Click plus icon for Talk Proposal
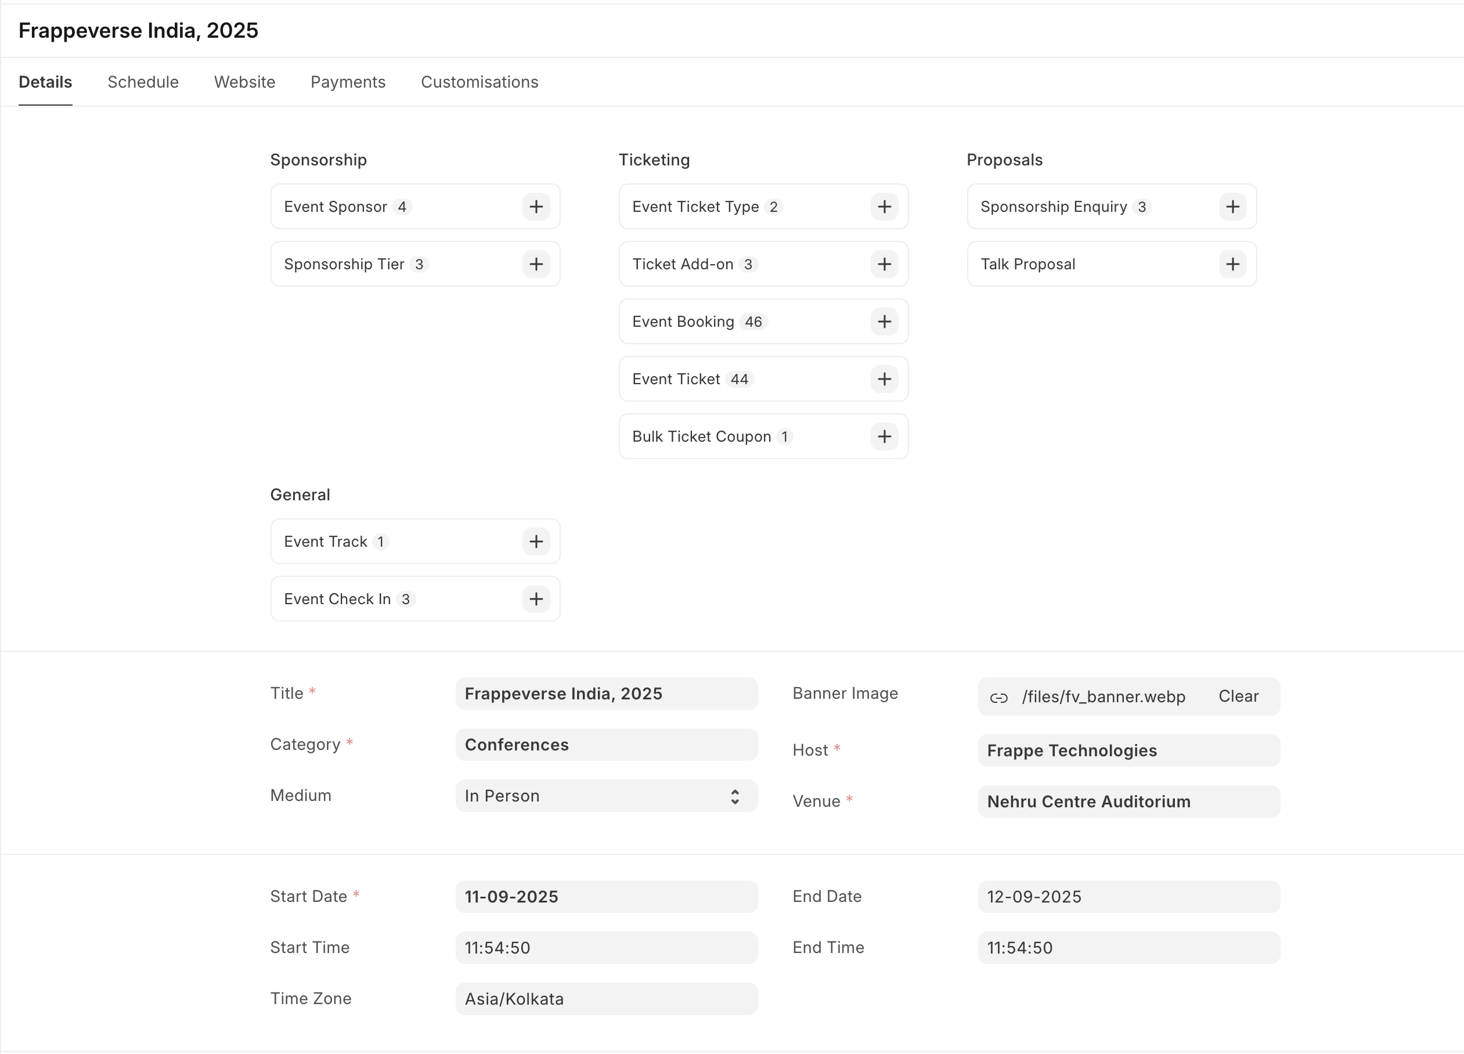This screenshot has height=1054, width=1464. (x=1232, y=264)
